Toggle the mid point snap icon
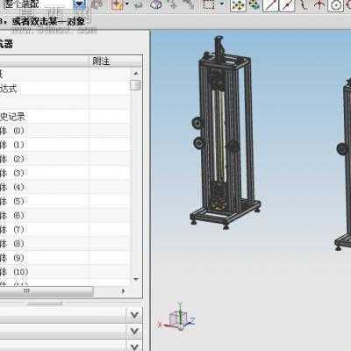351x351 pixels. coord(287,4)
